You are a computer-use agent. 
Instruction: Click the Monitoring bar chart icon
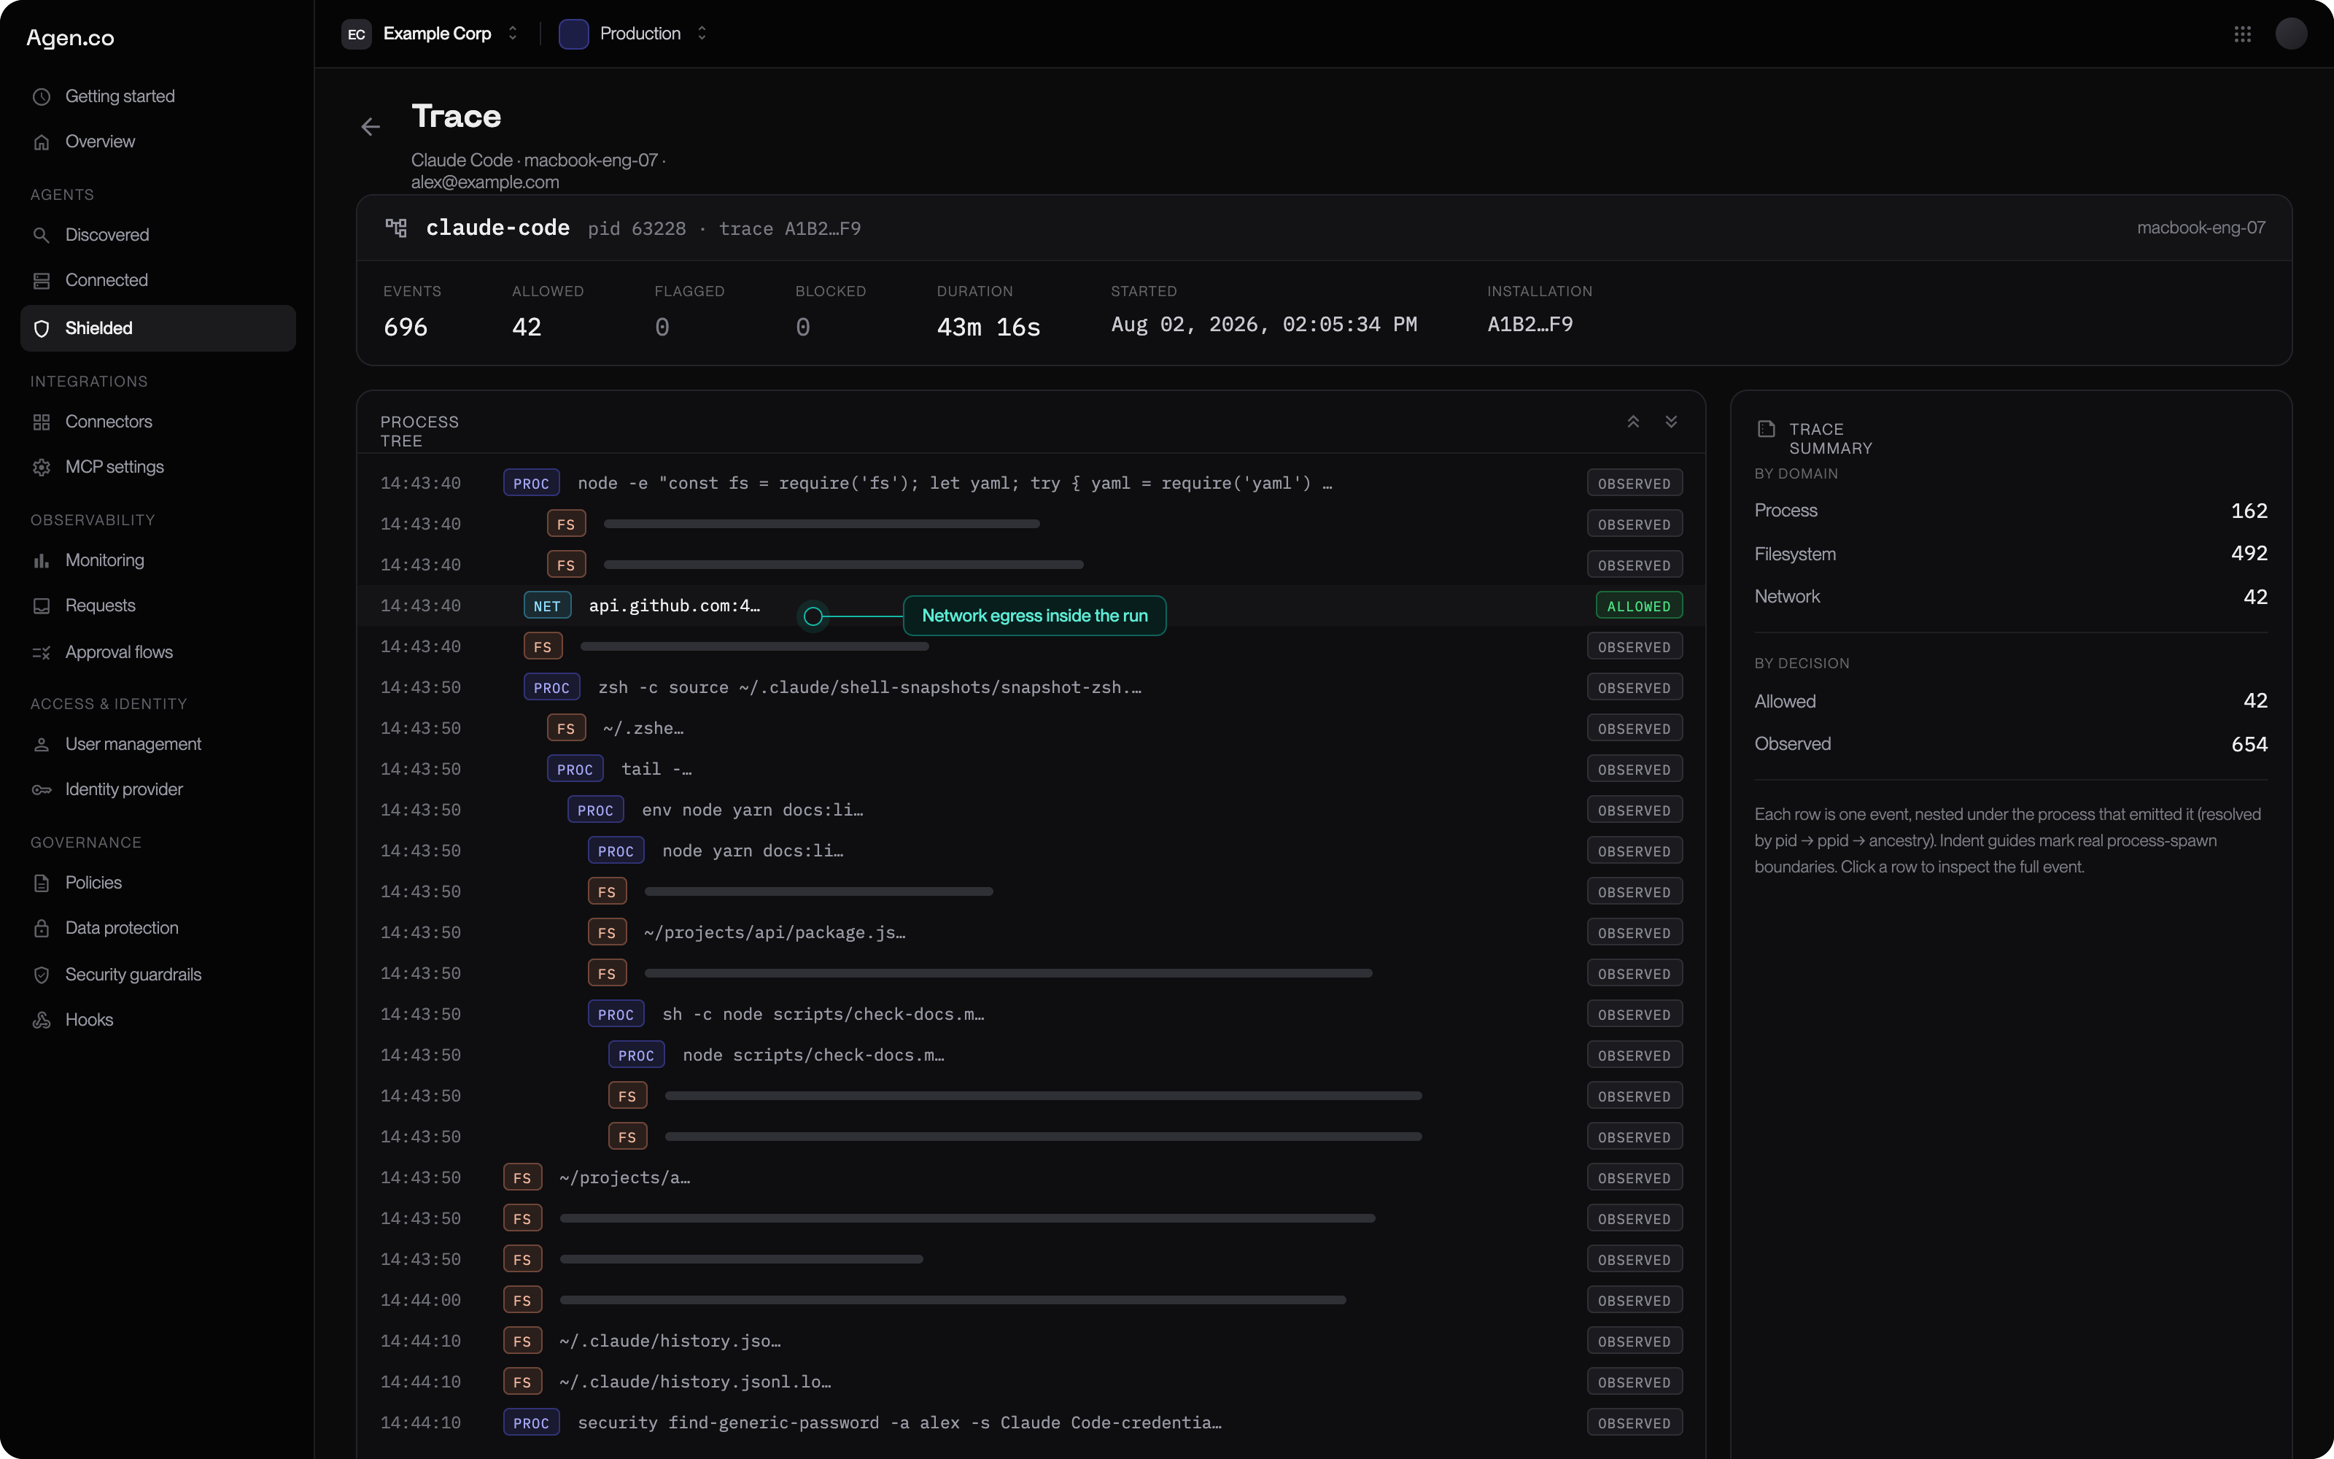[42, 561]
